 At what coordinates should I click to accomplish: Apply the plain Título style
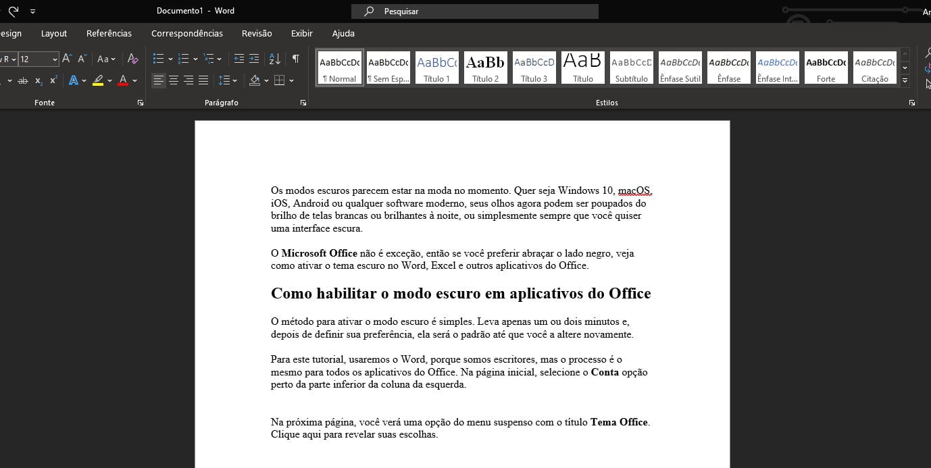coord(583,68)
